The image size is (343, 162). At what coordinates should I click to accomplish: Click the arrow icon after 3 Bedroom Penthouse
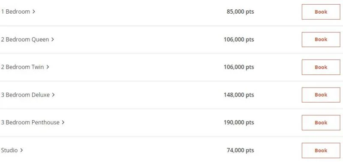pos(63,122)
